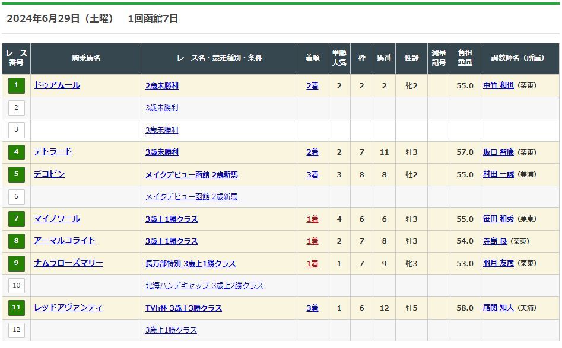
Task: Click weight 58.0 in レッドアヴァンティ row
Action: click(x=465, y=308)
